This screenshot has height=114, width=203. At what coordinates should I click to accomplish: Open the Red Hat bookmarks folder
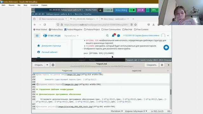pyautogui.click(x=127, y=29)
